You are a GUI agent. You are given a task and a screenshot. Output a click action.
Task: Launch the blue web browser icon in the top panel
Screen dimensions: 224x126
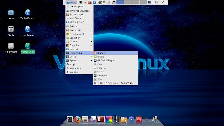click(95, 2)
